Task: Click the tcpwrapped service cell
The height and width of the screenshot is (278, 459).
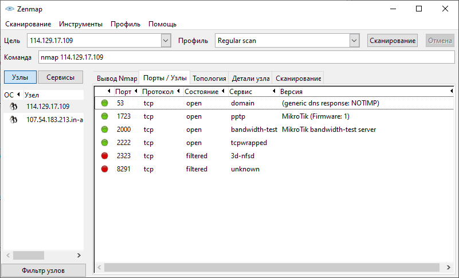Action: [249, 143]
